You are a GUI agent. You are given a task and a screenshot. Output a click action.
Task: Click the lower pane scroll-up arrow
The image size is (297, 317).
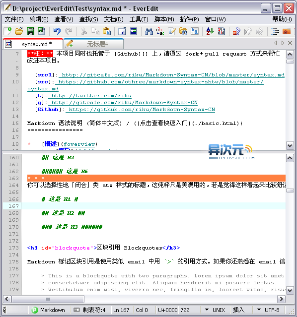(x=290, y=158)
